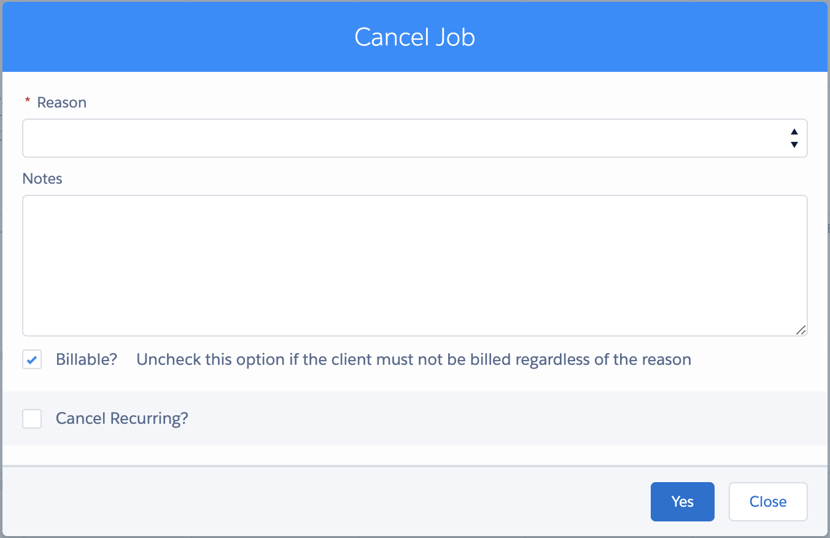
Task: Confirm cancellation with the Yes button
Action: (x=682, y=502)
